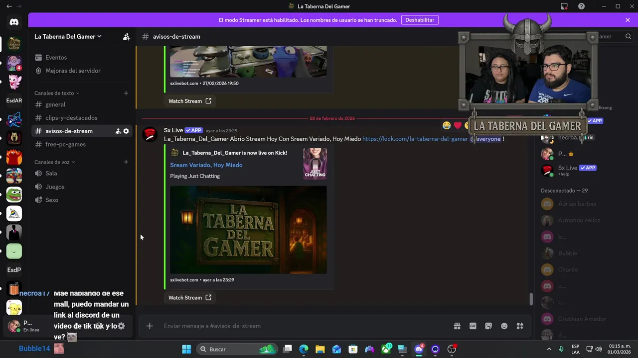Create channel in Canales de voz
This screenshot has height=358, width=638.
[x=126, y=162]
